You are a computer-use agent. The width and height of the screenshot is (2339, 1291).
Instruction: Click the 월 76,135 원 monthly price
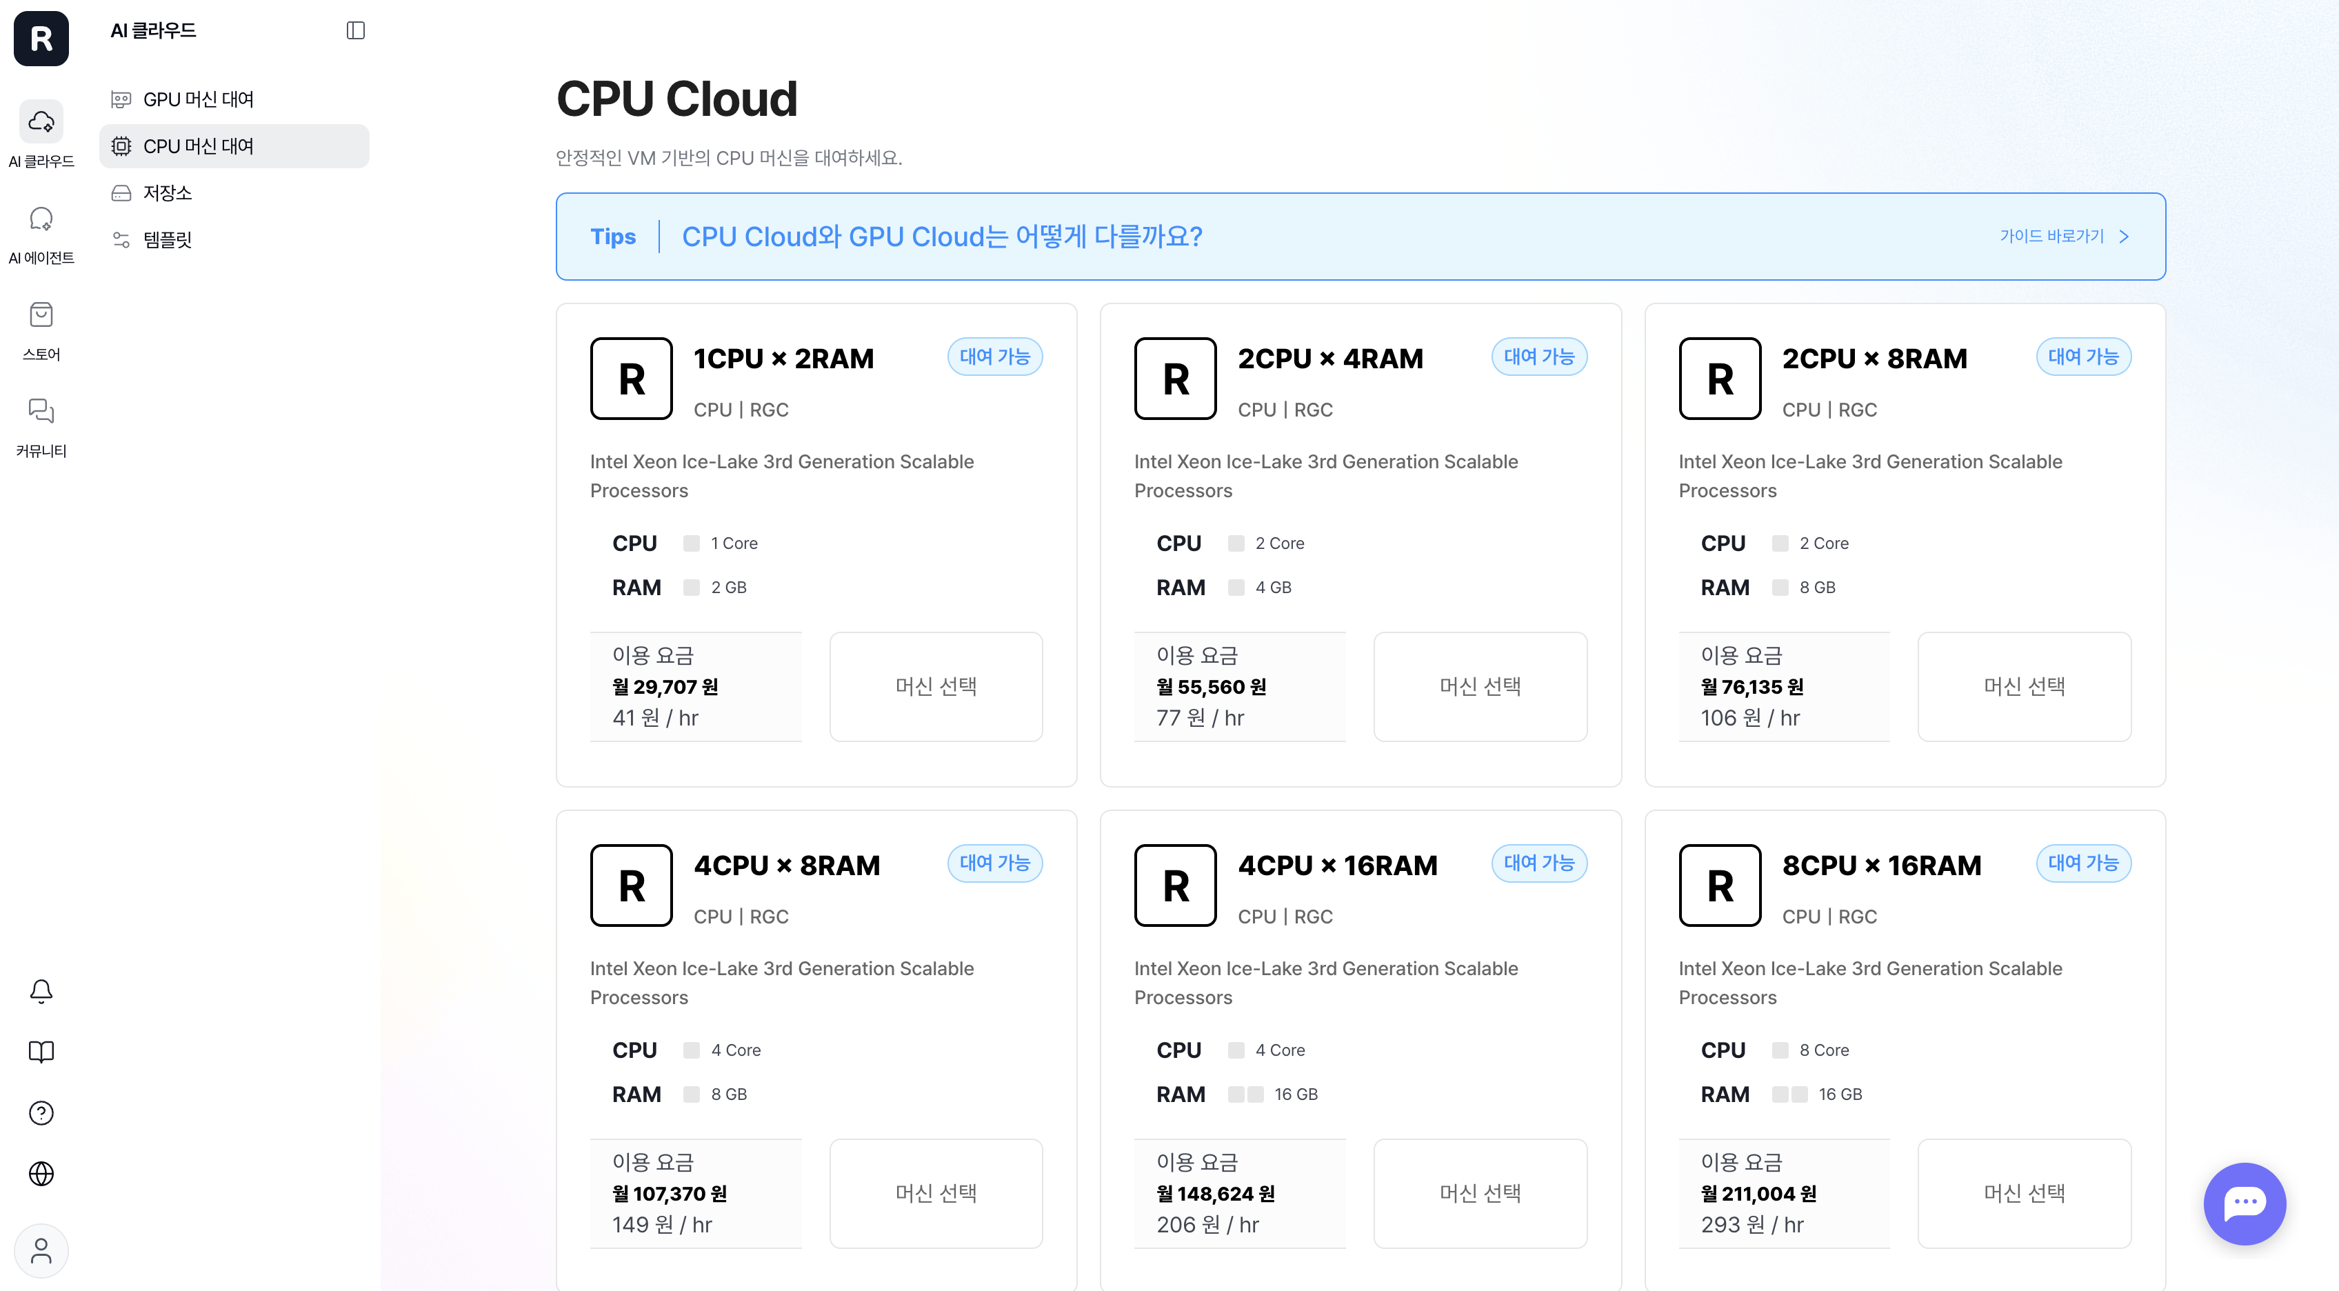tap(1751, 686)
